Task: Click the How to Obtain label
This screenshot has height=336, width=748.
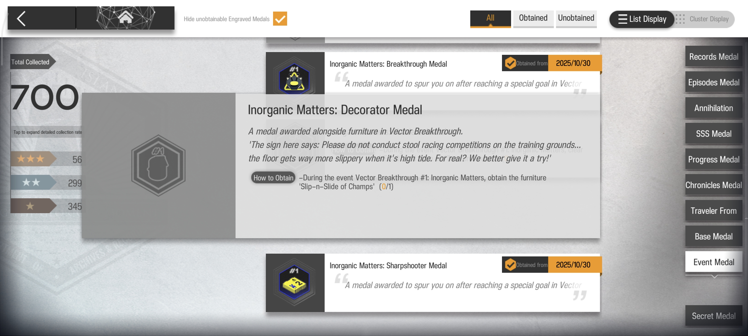Action: [x=273, y=178]
